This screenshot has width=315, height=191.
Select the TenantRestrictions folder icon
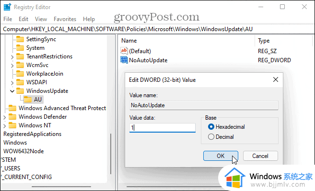(x=20, y=56)
